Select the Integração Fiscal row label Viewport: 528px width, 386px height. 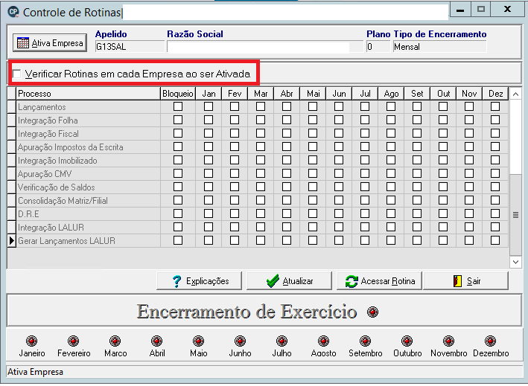pyautogui.click(x=48, y=134)
